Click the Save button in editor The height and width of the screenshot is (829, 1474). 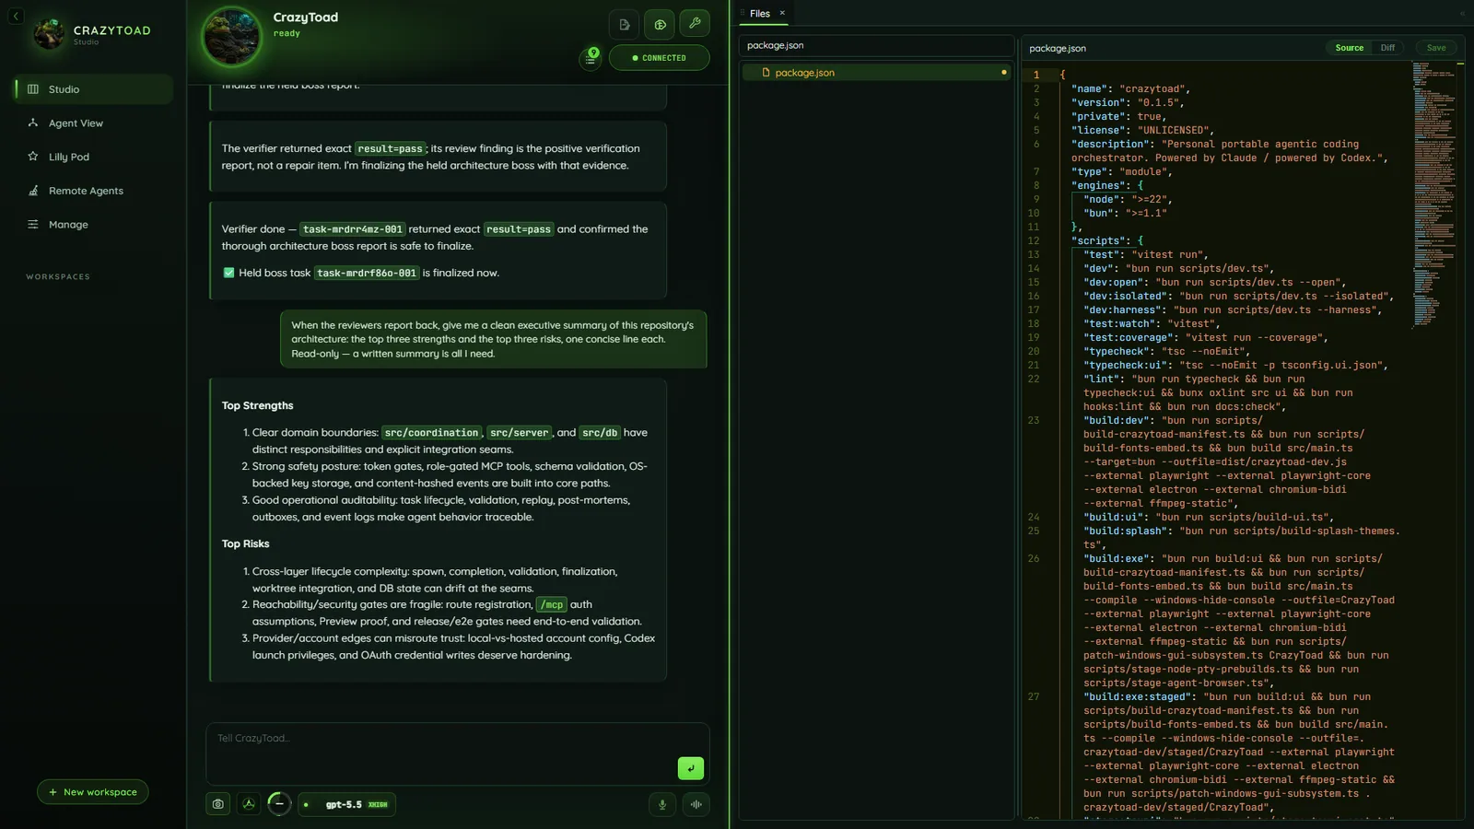click(x=1436, y=48)
